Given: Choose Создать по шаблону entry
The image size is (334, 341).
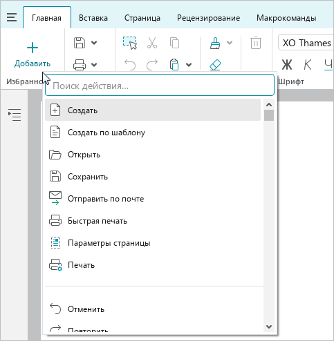Looking at the screenshot, I should pyautogui.click(x=153, y=133).
